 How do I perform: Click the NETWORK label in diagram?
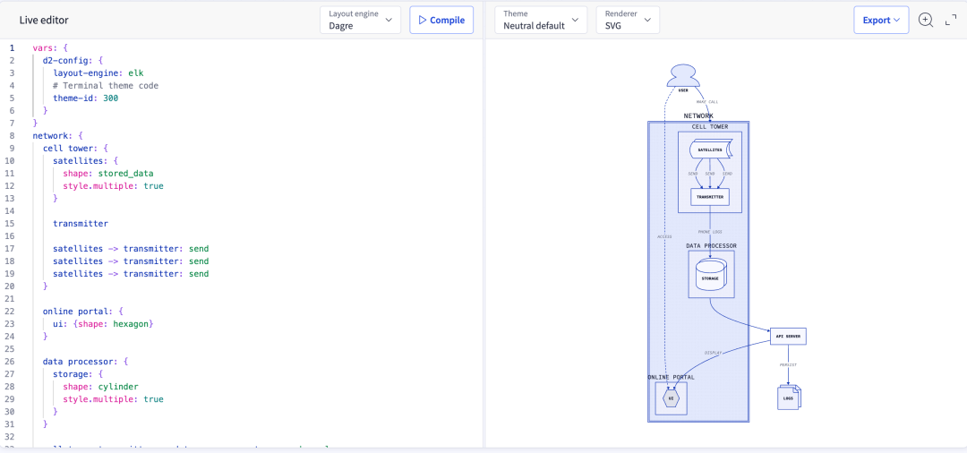point(698,115)
